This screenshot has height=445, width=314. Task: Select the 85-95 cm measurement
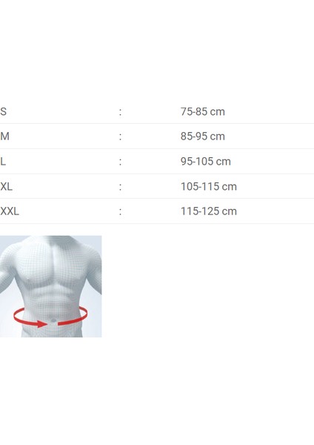click(203, 136)
